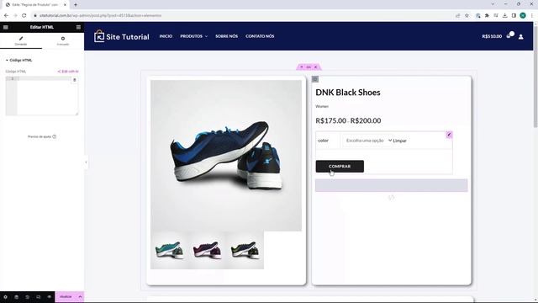Select the empty HTML widget placeholder bar

tap(392, 185)
